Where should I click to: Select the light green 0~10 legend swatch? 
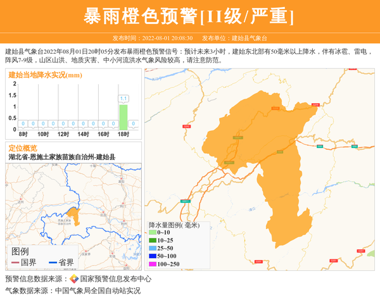[153, 233]
